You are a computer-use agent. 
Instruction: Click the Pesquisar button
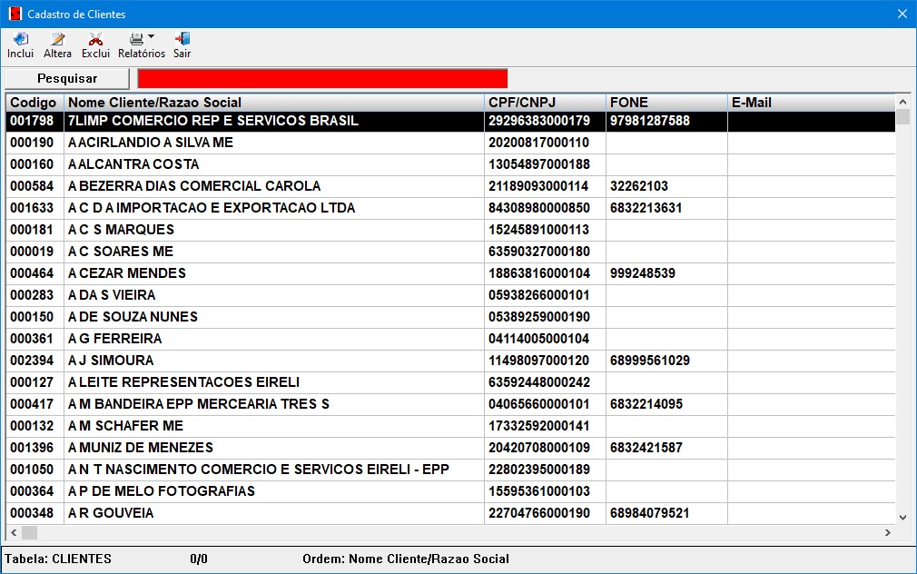[x=66, y=78]
